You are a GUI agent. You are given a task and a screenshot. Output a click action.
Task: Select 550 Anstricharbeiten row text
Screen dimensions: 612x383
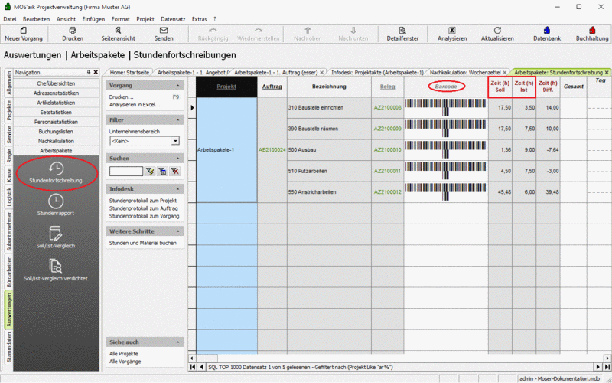[x=312, y=192]
